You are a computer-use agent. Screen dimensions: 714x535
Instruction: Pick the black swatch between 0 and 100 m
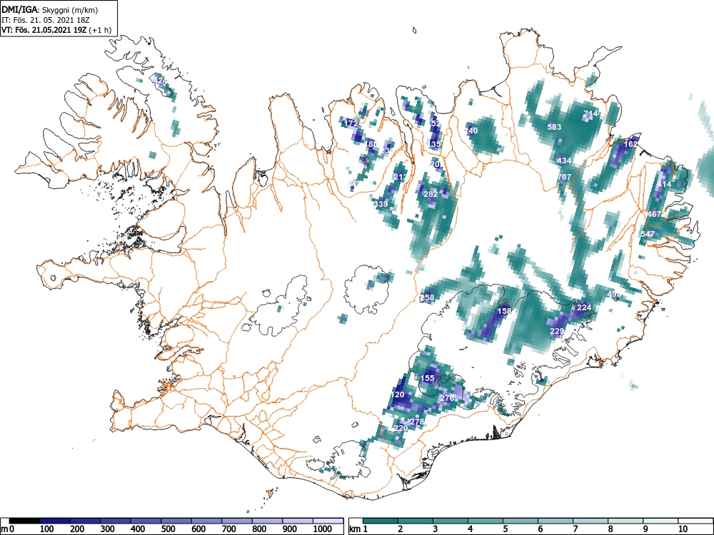24,521
